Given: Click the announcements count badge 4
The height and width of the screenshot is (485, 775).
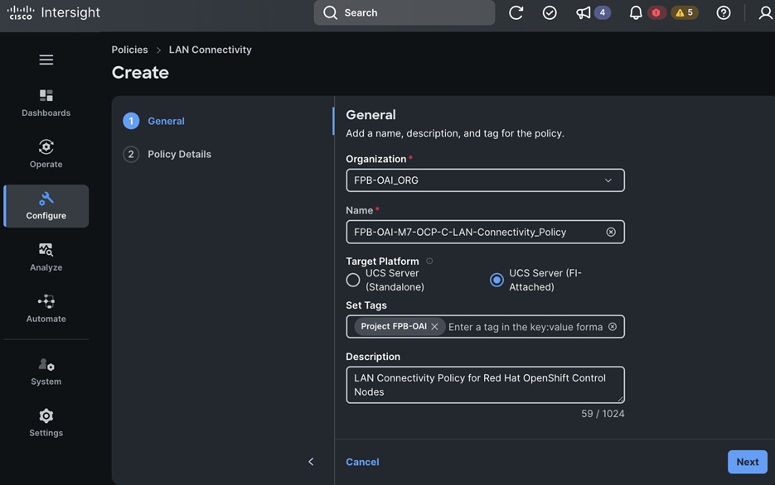Looking at the screenshot, I should 602,12.
